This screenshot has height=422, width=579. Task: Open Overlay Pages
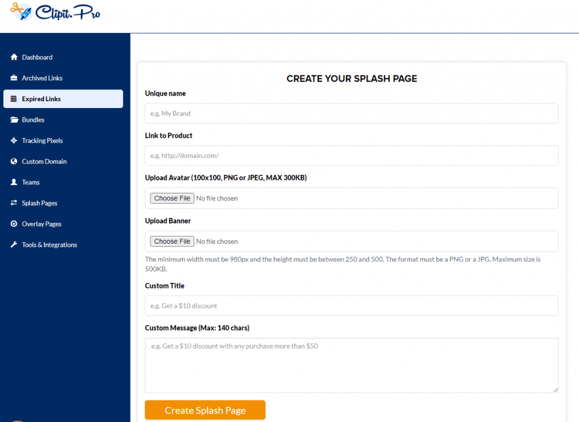point(63,224)
